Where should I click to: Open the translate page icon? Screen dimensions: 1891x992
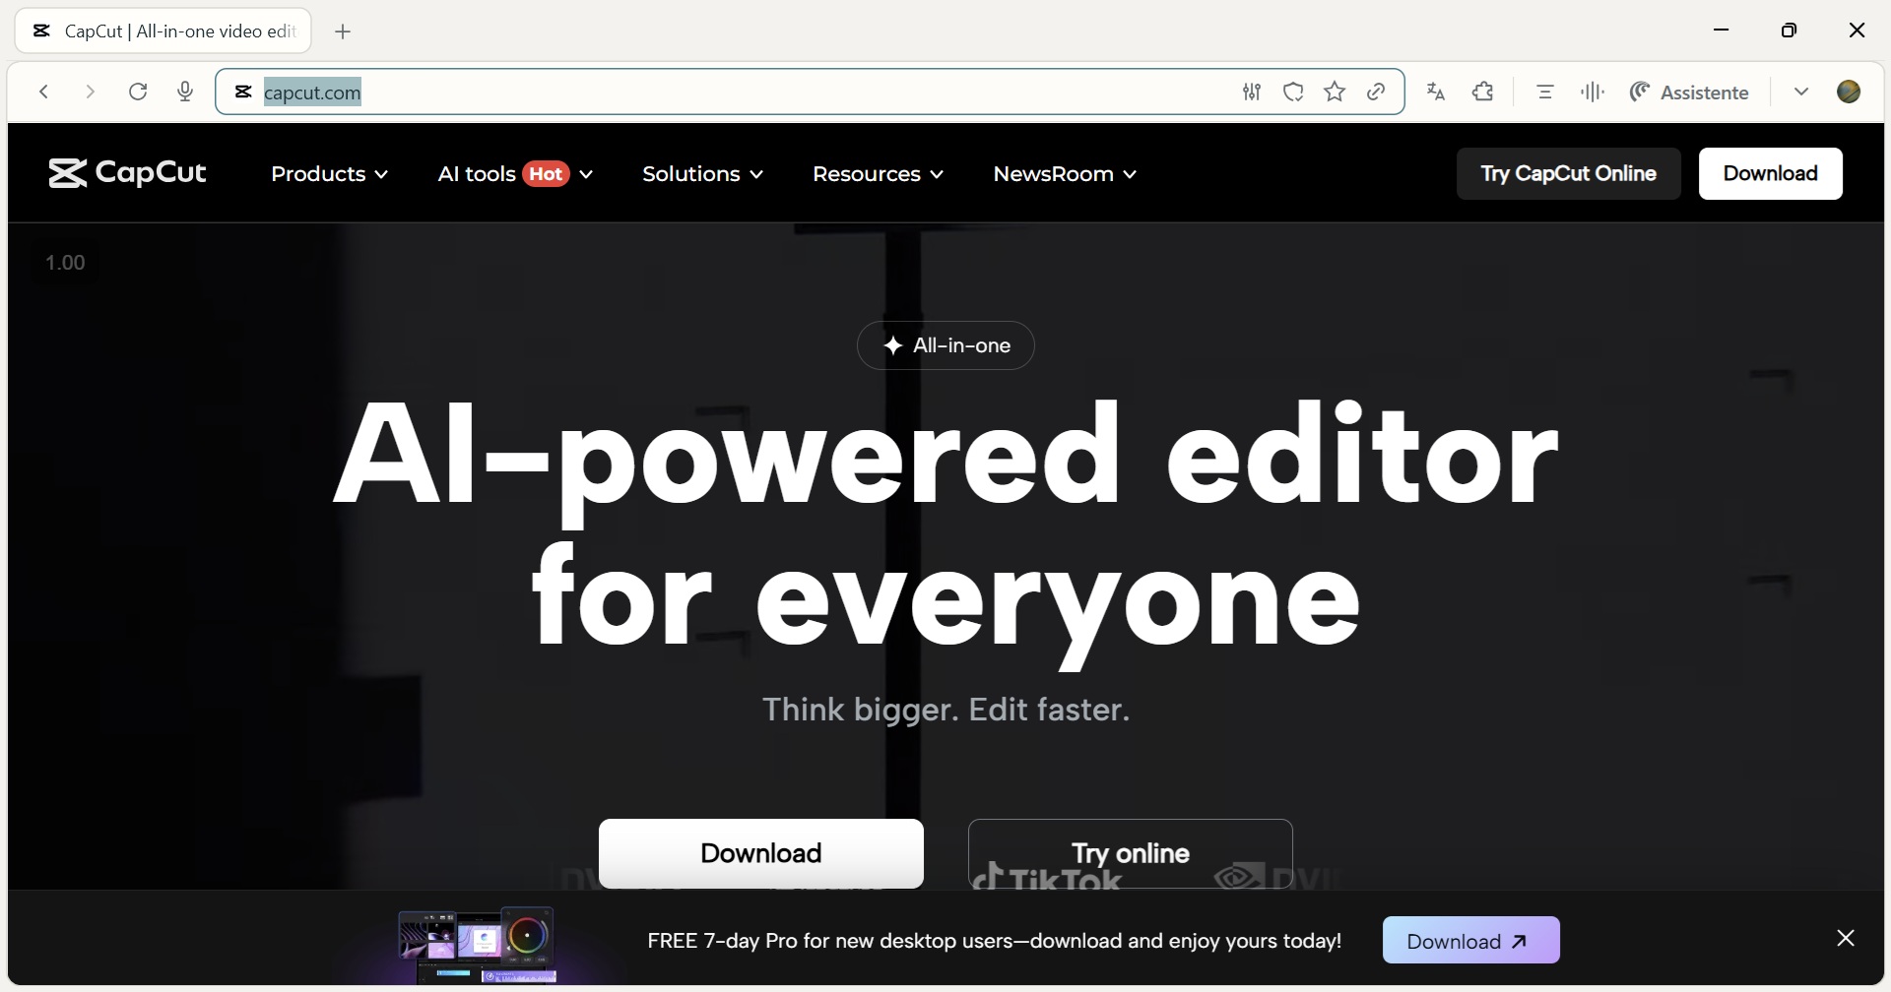coord(1436,92)
